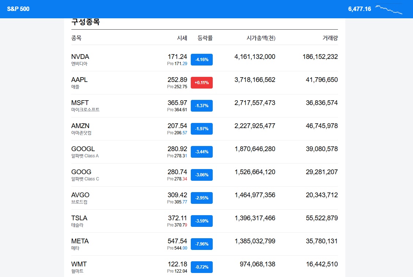Open the TSLA stock link
Screen dimensions: 413x277
tap(79, 218)
